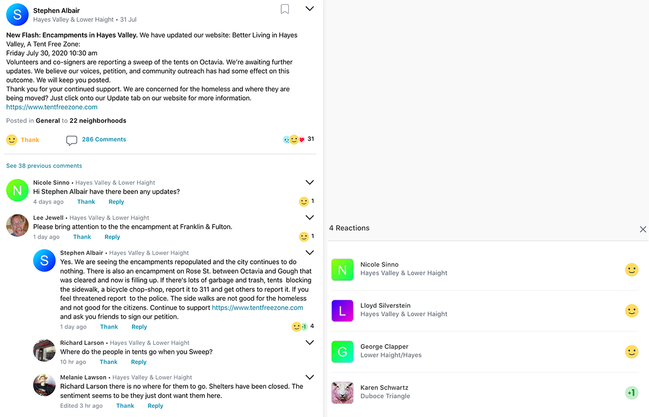This screenshot has height=417, width=649.
Task: Thank Richard Larson's comment
Action: pyautogui.click(x=108, y=362)
